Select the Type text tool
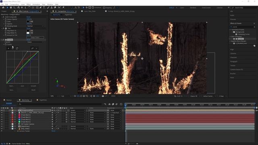The height and width of the screenshot is (145, 258). [44, 8]
